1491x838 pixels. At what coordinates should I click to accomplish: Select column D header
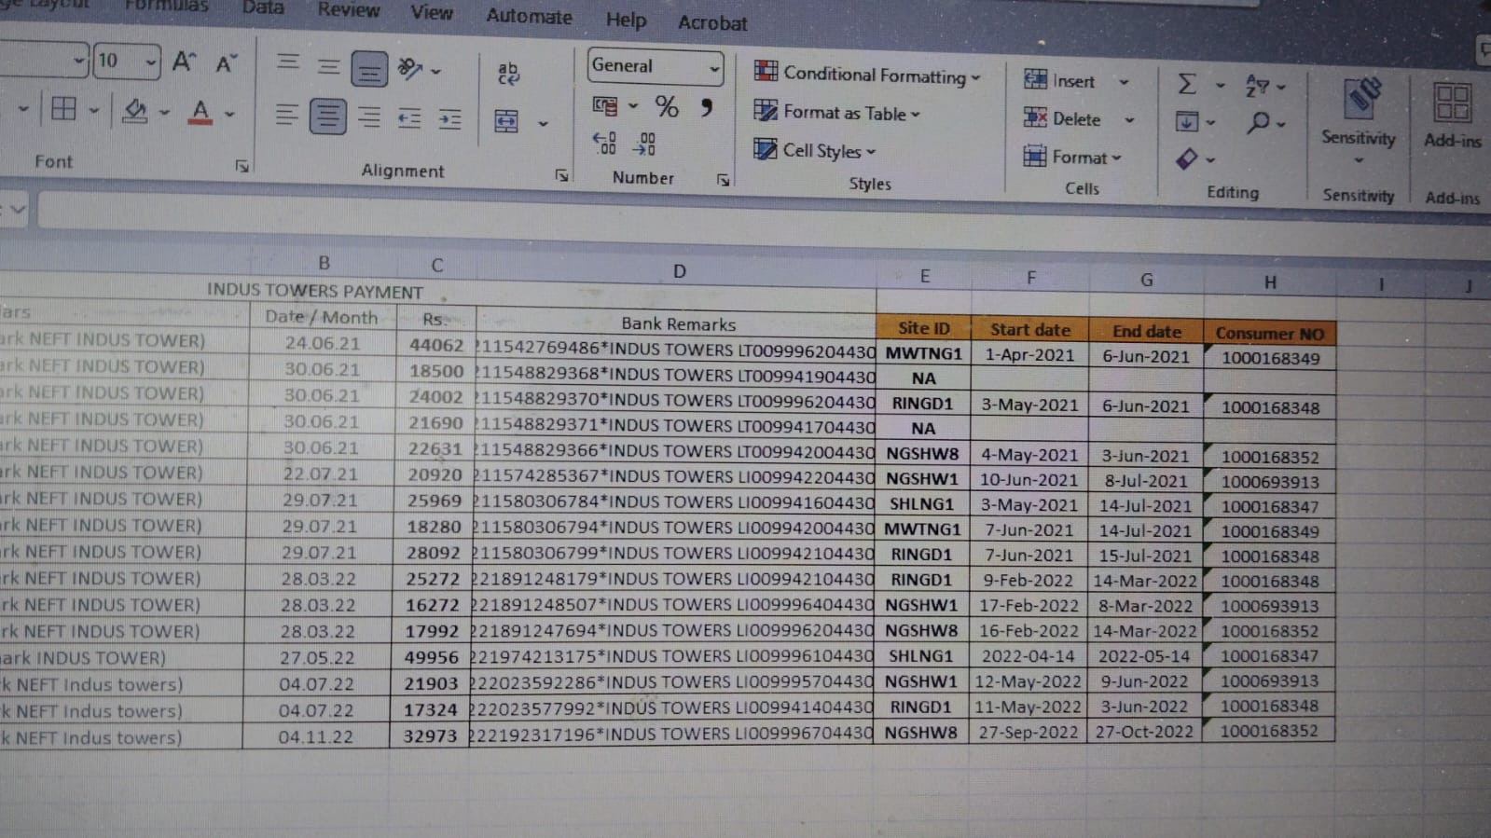tap(679, 271)
